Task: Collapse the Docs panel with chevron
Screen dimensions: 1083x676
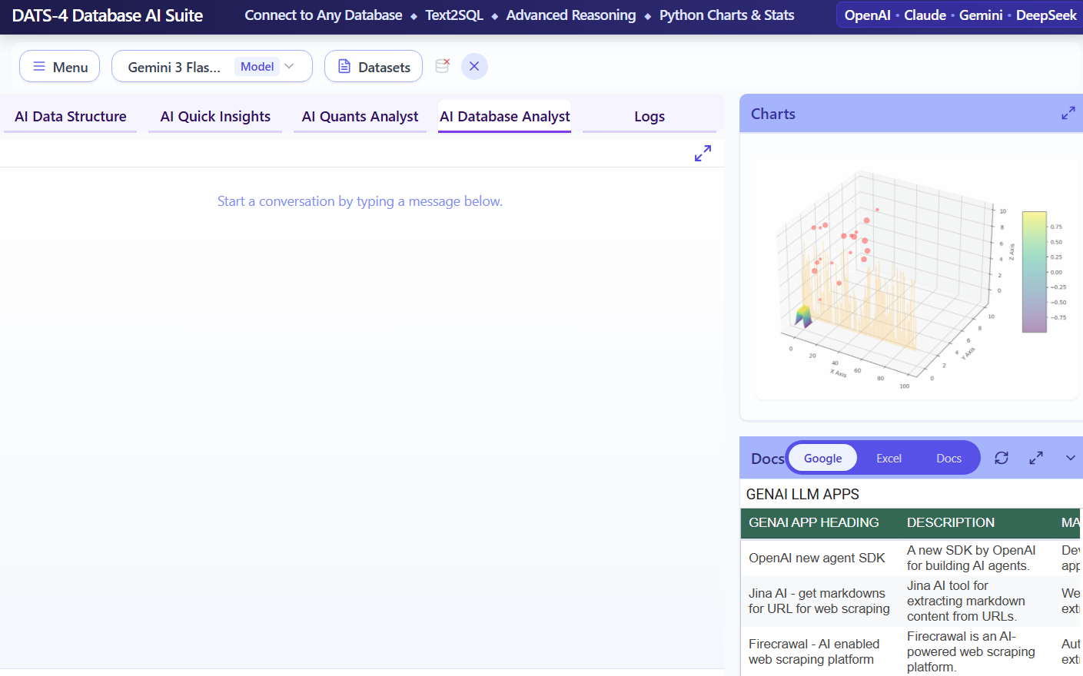Action: [x=1071, y=458]
